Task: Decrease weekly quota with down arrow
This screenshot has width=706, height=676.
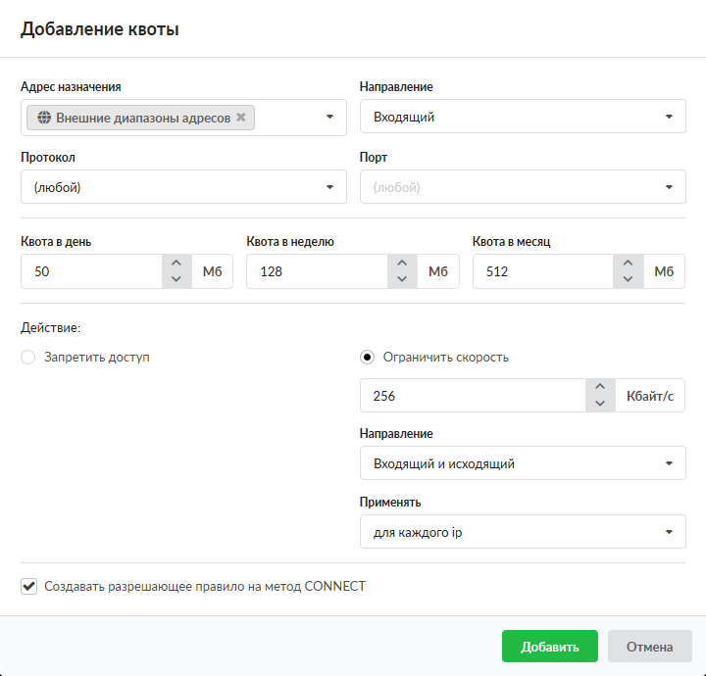Action: 401,279
